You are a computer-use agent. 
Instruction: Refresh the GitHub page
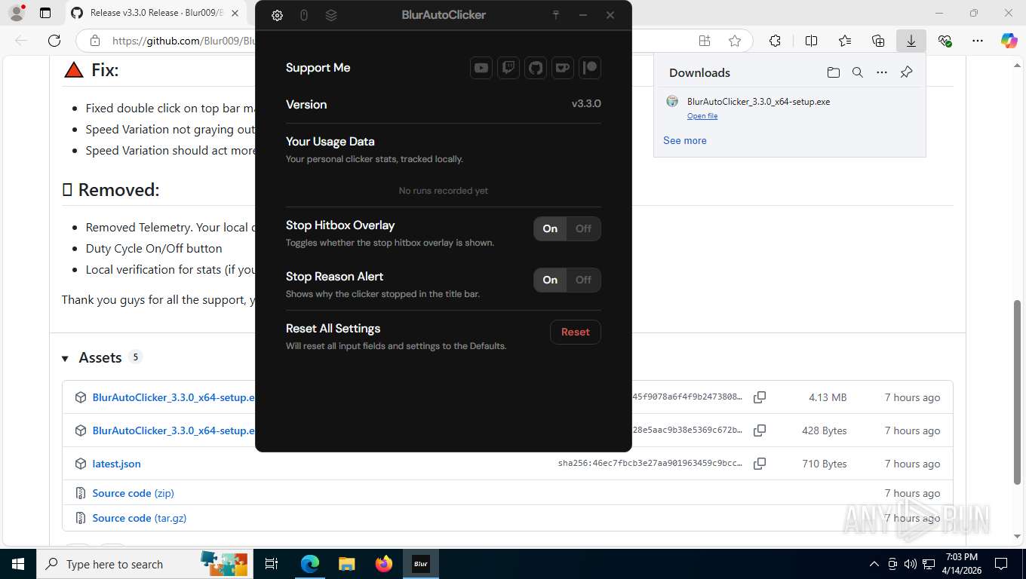point(54,41)
